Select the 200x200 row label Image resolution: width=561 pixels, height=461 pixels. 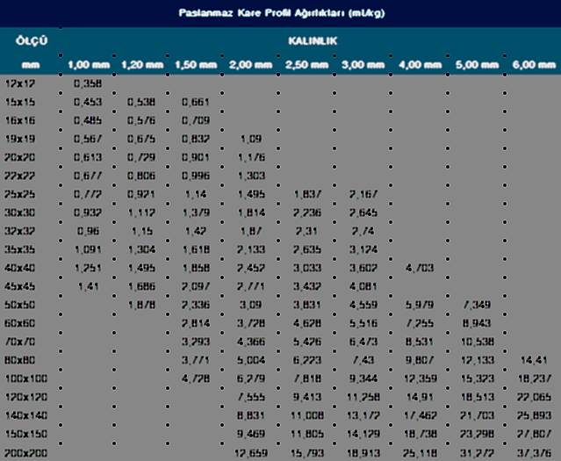pos(26,454)
